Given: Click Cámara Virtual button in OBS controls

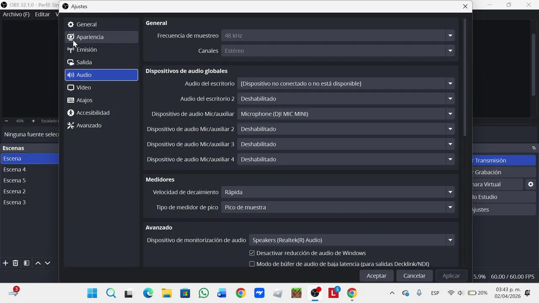Looking at the screenshot, I should pos(498,184).
